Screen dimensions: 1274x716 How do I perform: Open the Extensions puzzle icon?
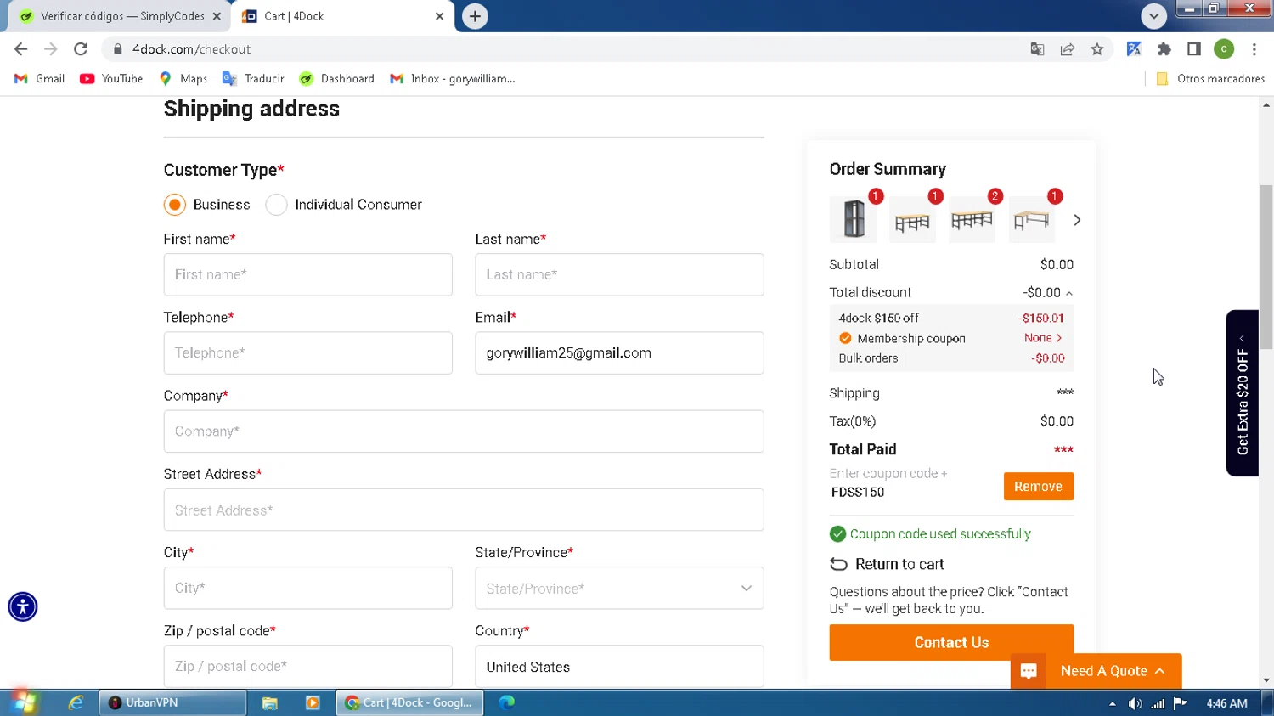pos(1164,49)
